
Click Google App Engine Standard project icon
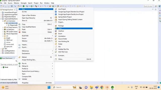[x=56, y=12]
